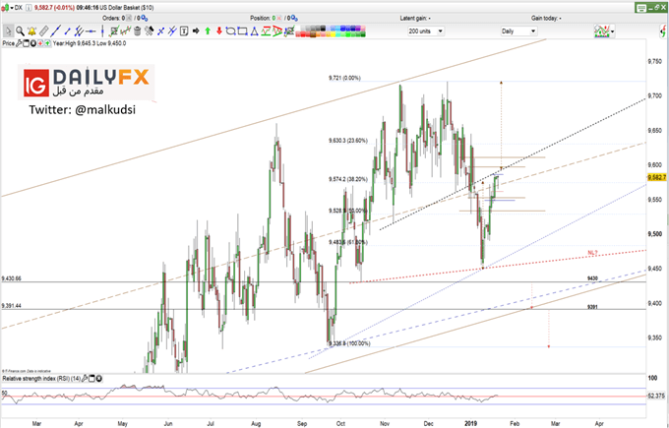Click the 9,430.66 horizontal level label
Screen dimensions: 669x428
pos(12,278)
